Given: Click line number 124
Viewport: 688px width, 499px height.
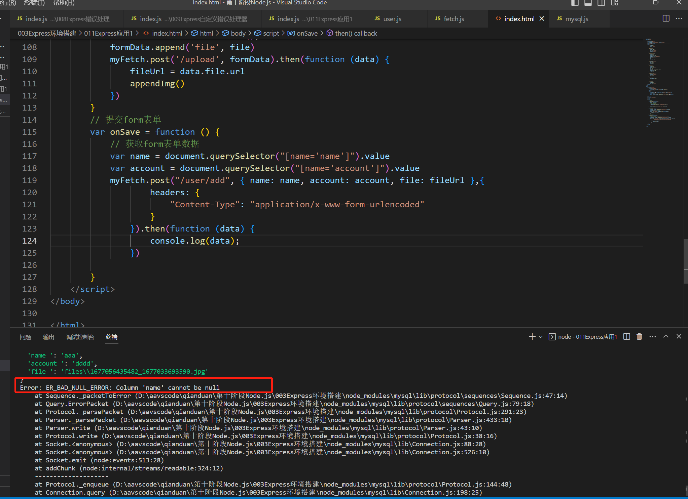Looking at the screenshot, I should click(x=30, y=241).
